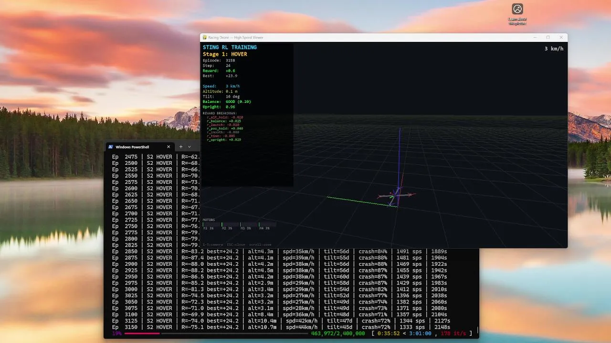Viewport: 611px width, 343px height.
Task: Click the M2 motor throttle bar
Action: pyautogui.click(x=230, y=224)
